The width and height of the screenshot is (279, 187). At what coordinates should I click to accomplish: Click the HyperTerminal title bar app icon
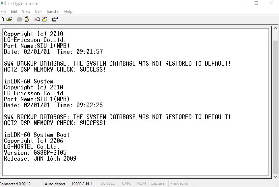pyautogui.click(x=3, y=3)
